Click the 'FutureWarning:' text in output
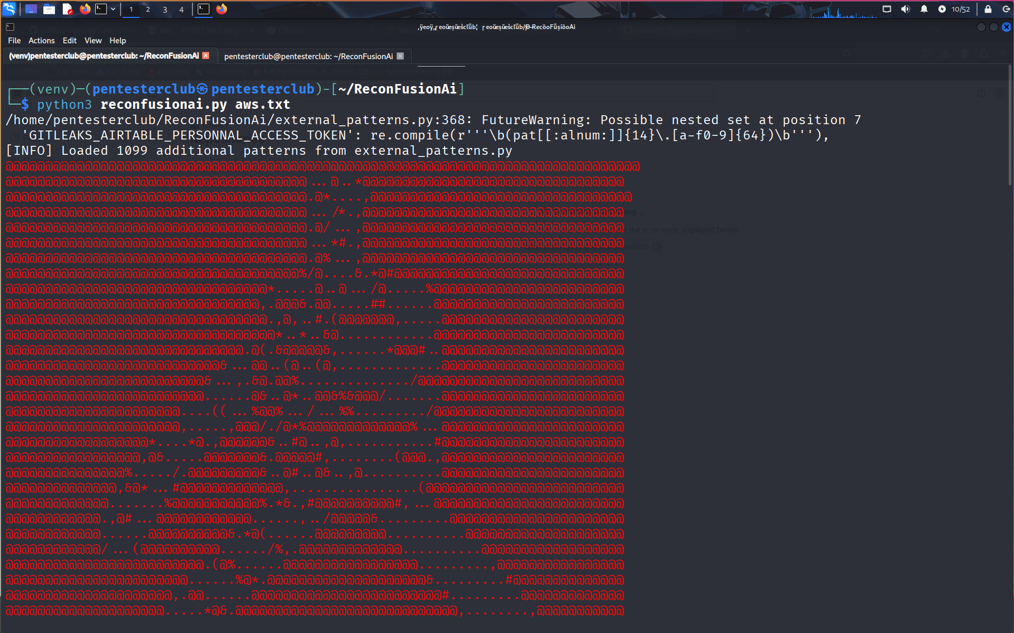 tap(537, 120)
